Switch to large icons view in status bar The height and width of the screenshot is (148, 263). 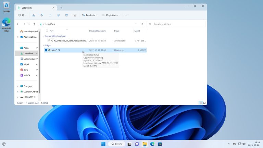(204, 103)
